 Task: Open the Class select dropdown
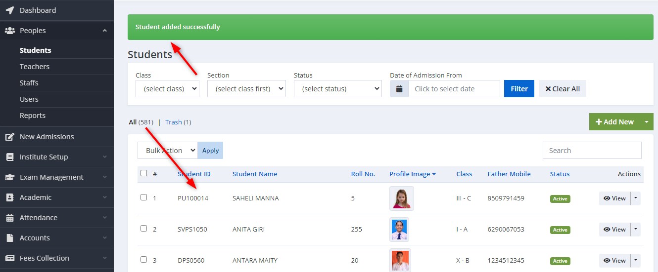[x=167, y=89]
